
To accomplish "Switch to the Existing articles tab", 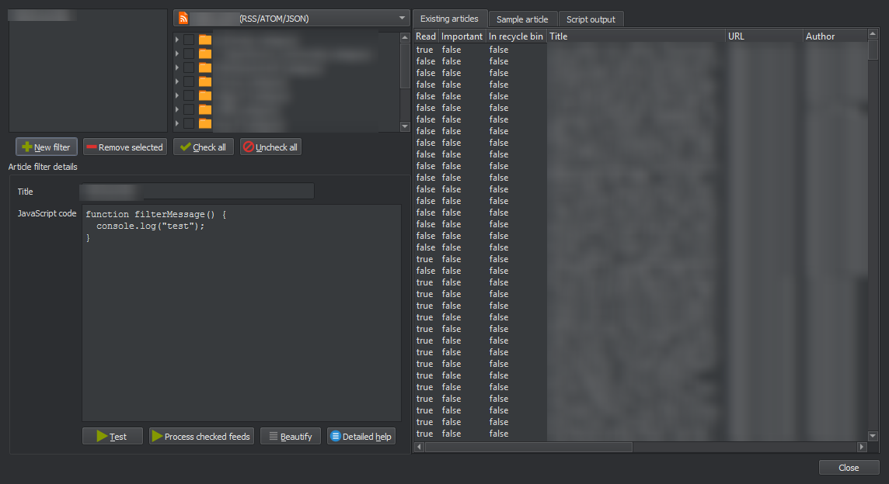I will tap(449, 19).
